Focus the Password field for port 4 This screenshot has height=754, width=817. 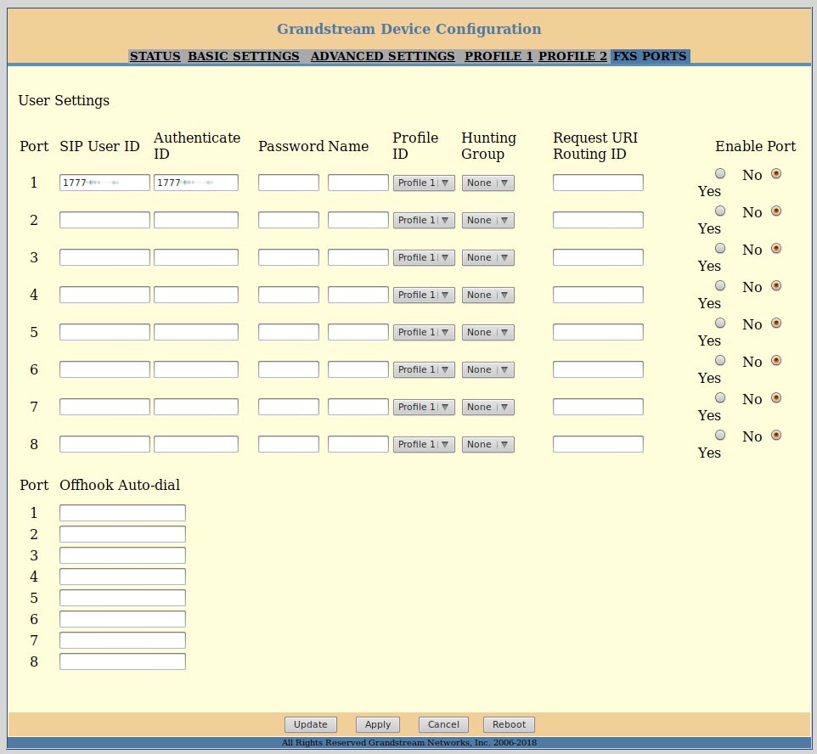[289, 295]
